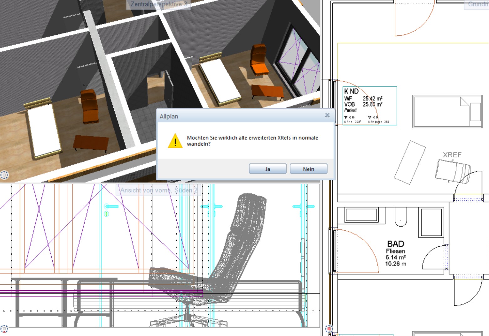Select the Zentralperspektive 3 viewport label

[159, 4]
